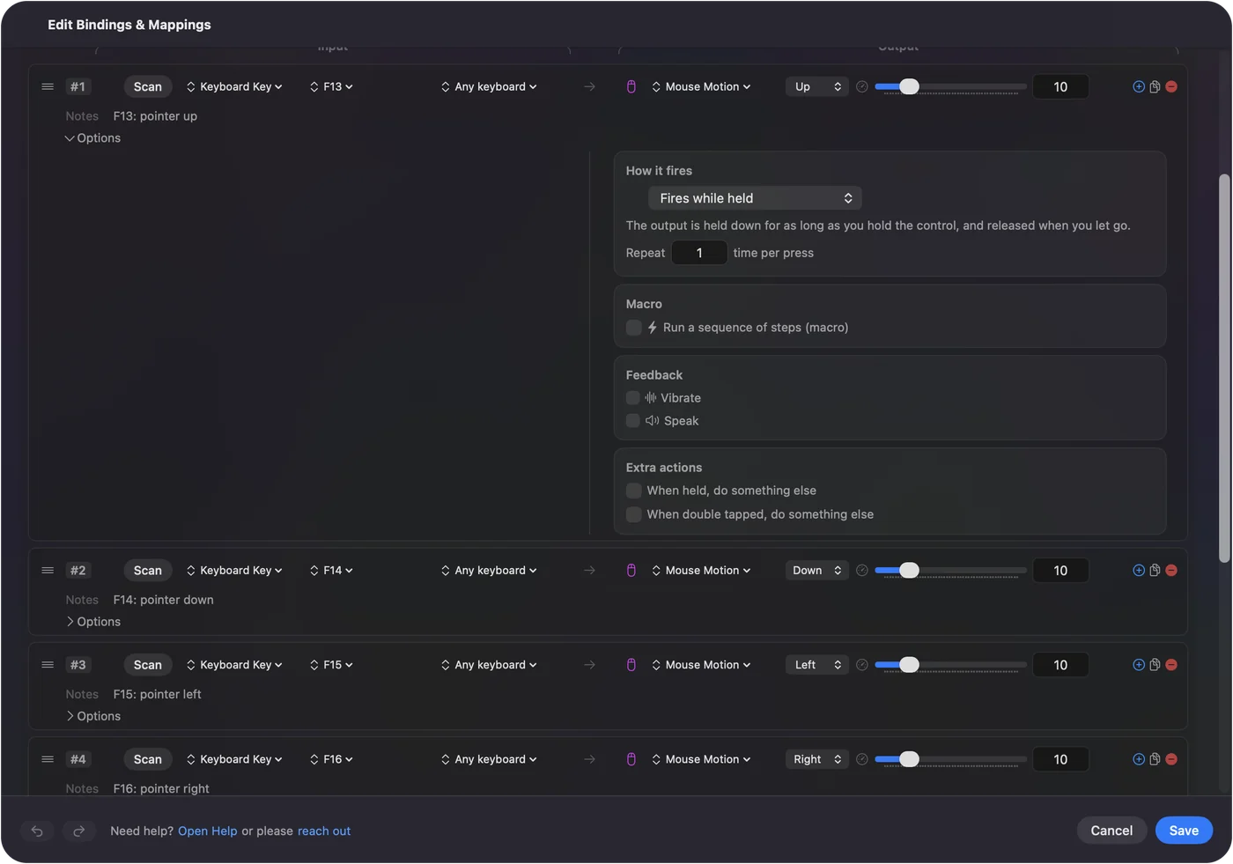This screenshot has height=864, width=1233.
Task: Click the redo arrow button
Action: pyautogui.click(x=78, y=831)
